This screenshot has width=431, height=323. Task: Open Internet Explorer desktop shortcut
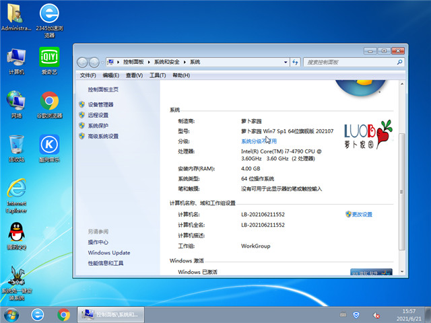click(16, 196)
